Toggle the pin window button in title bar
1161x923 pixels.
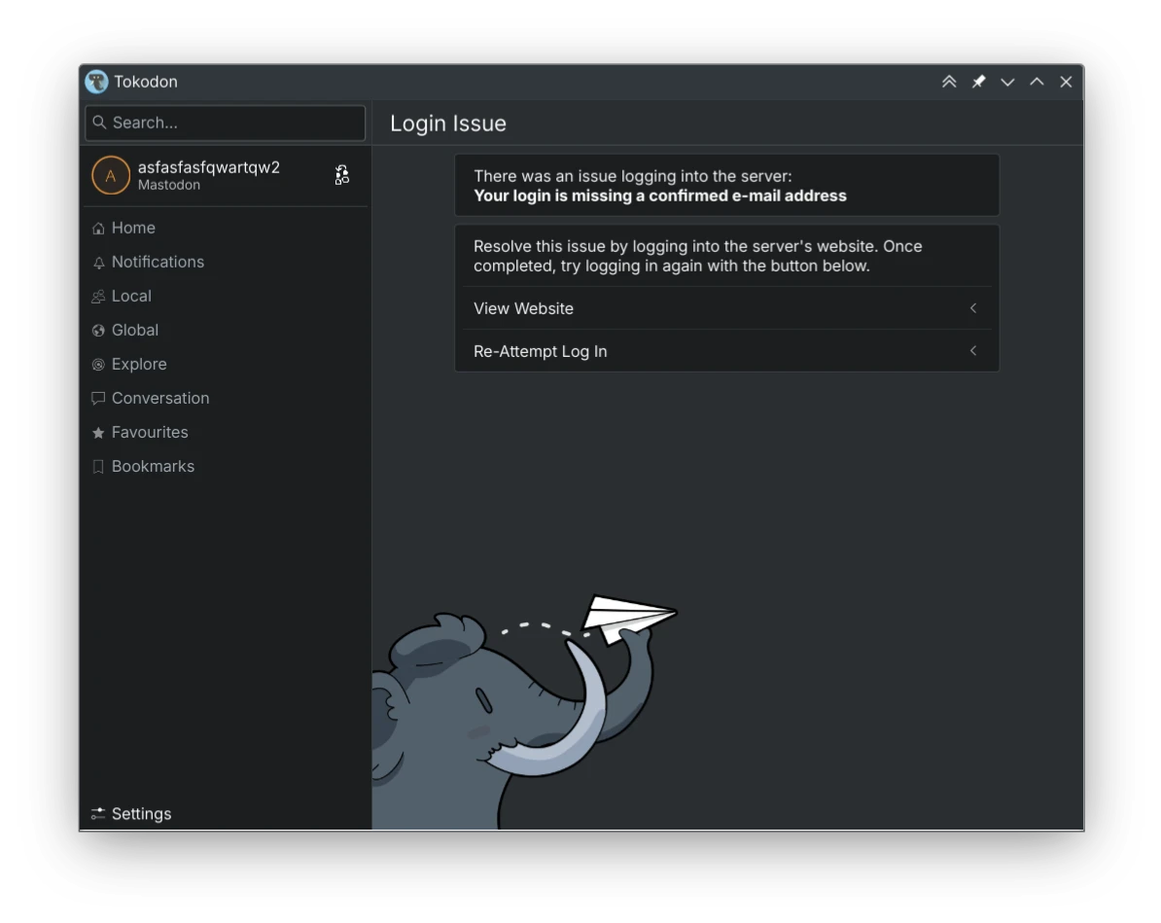[x=978, y=82]
